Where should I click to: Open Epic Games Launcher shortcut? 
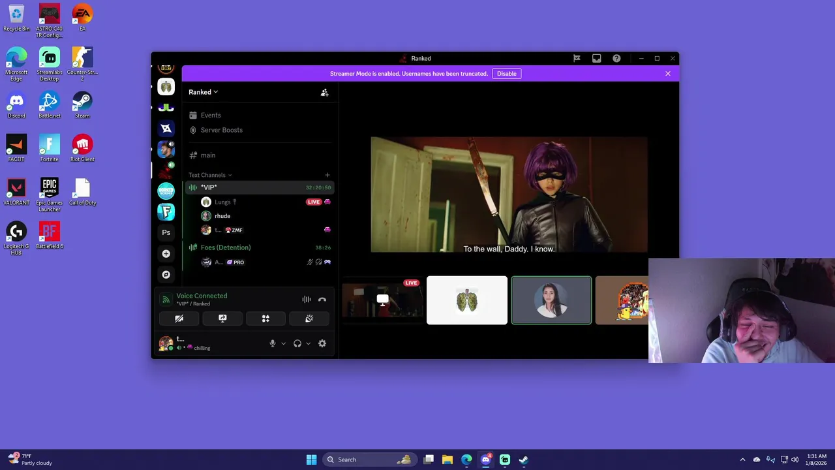pyautogui.click(x=50, y=195)
